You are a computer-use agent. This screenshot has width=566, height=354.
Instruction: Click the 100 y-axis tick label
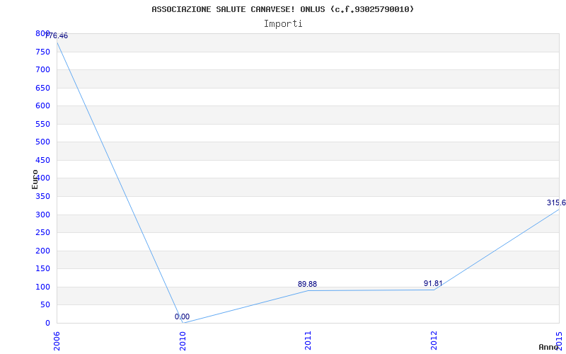[x=42, y=287]
